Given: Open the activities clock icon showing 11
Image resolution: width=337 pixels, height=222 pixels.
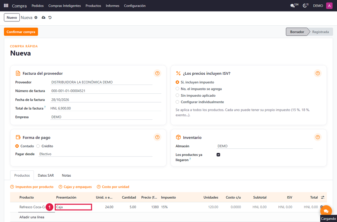Looking at the screenshot, I should pos(305,6).
